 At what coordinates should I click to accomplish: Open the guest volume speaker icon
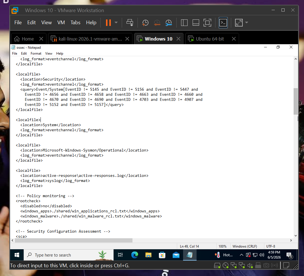click(262, 255)
